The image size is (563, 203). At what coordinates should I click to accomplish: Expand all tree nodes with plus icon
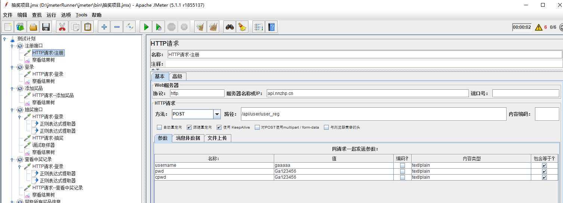click(104, 27)
